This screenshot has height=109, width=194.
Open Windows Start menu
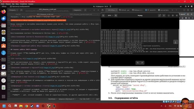tap(4, 106)
